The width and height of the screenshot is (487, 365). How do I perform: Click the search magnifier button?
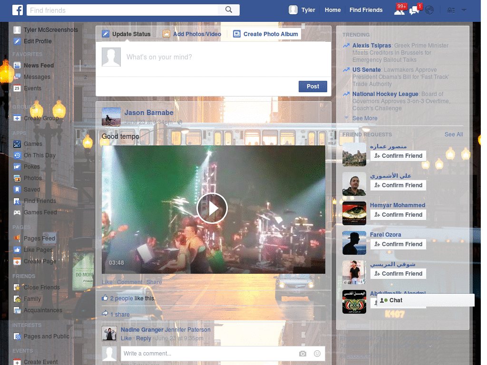point(229,10)
